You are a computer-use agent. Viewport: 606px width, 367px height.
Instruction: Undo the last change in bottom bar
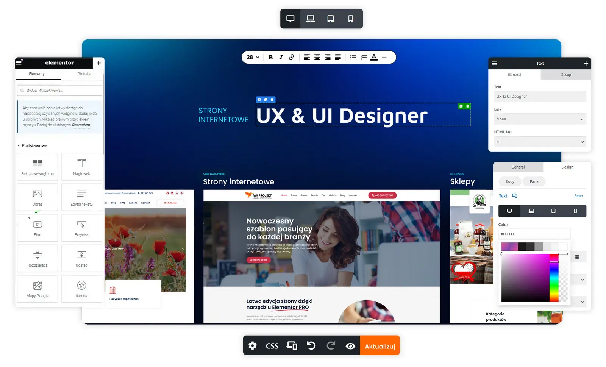(311, 346)
